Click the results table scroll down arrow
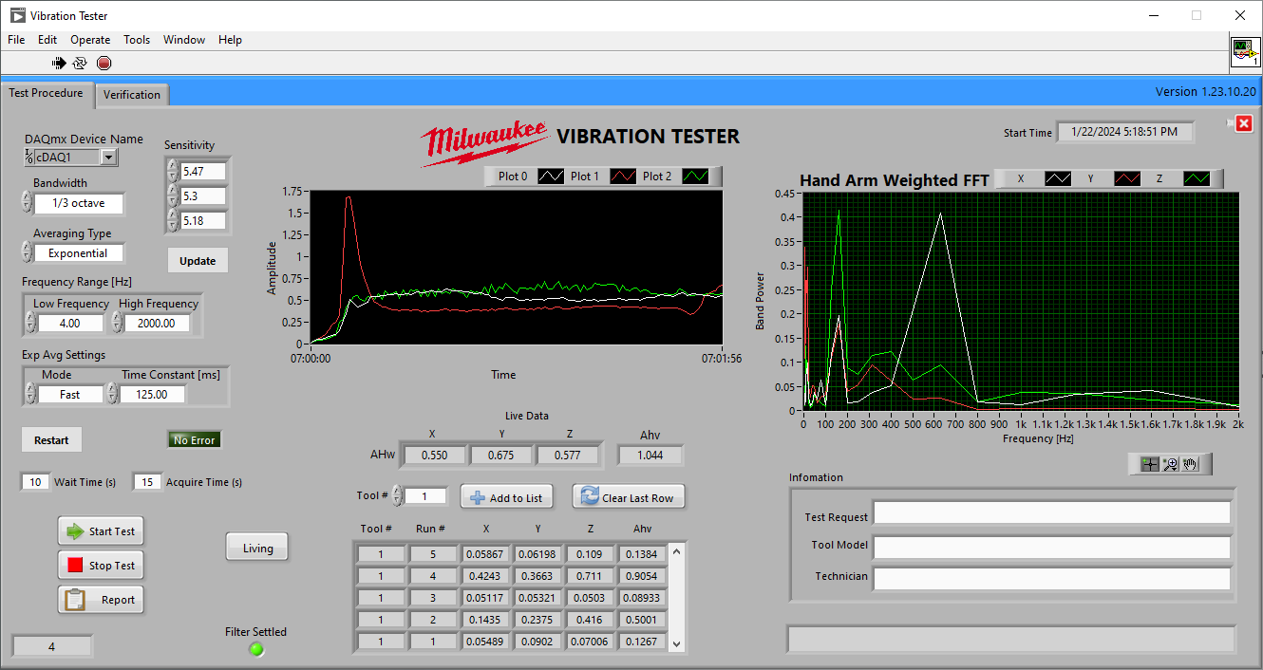 (676, 643)
